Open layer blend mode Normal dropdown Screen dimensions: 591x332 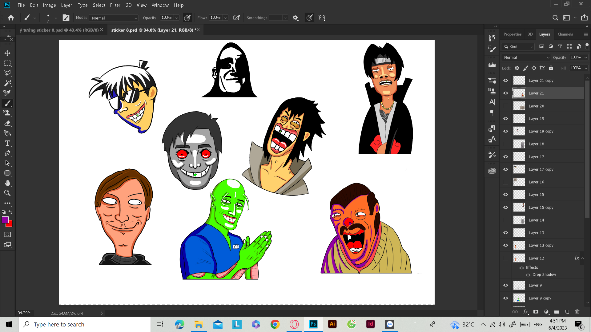click(x=526, y=57)
